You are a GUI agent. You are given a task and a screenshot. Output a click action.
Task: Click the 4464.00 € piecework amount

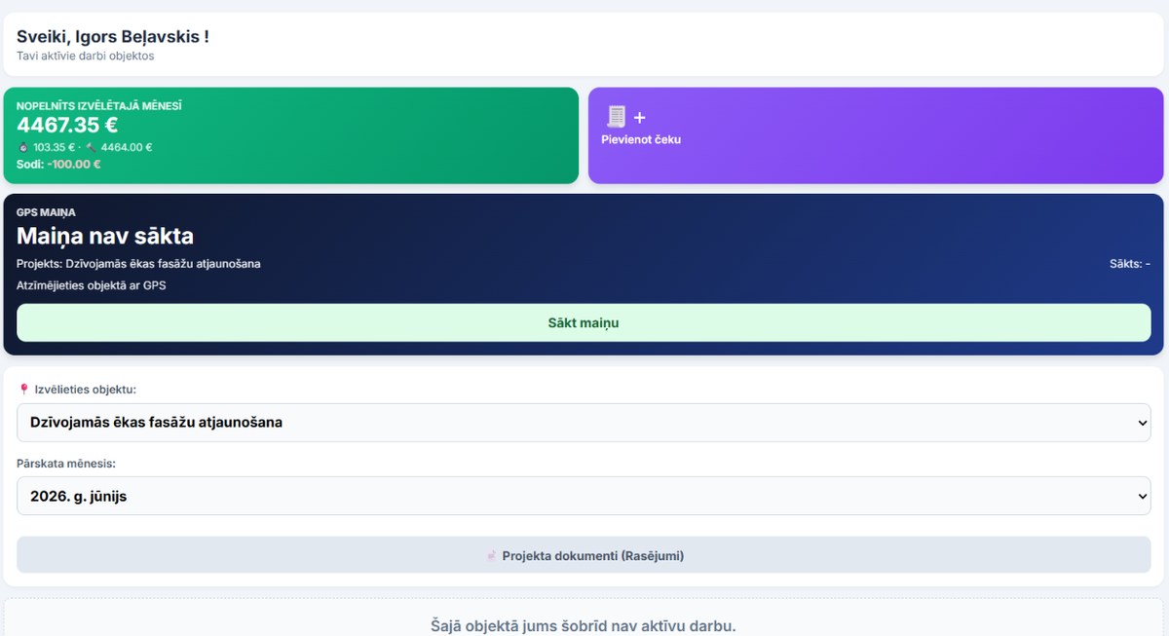pyautogui.click(x=127, y=147)
